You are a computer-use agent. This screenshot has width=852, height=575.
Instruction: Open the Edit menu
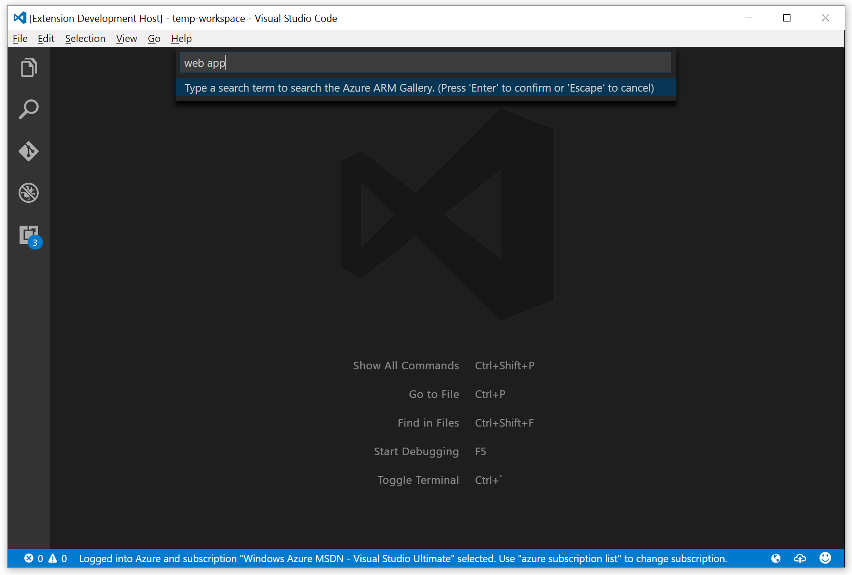click(46, 39)
